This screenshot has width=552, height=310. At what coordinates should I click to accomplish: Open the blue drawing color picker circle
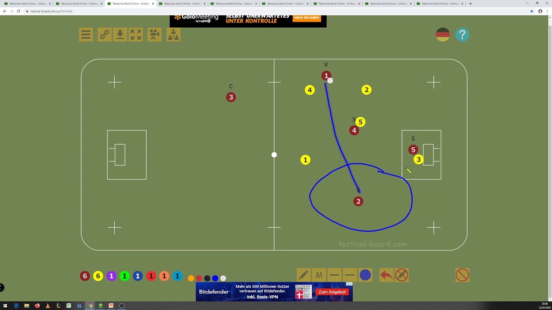point(365,275)
